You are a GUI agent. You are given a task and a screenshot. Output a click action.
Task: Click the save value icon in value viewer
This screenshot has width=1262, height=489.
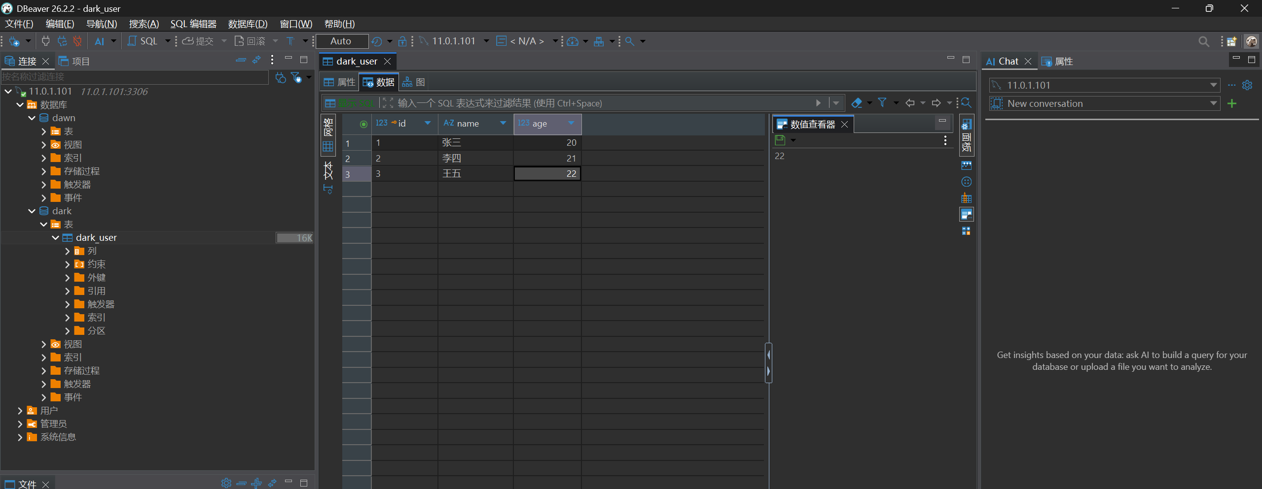780,140
